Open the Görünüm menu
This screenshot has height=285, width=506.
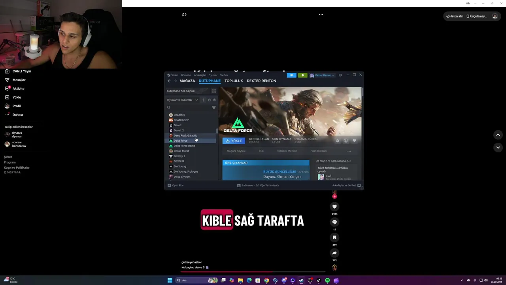[x=186, y=75]
